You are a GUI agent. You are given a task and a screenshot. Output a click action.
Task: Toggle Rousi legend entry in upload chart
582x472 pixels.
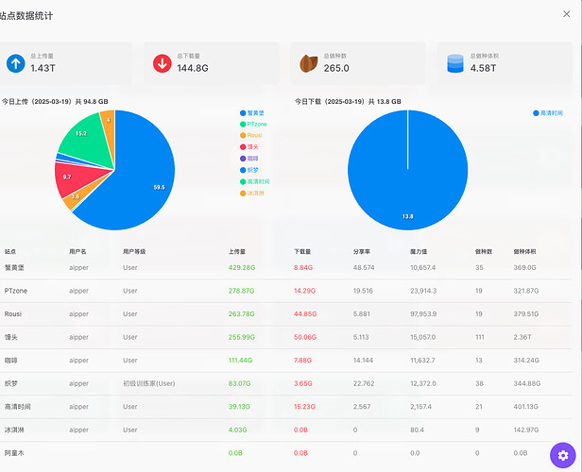point(251,135)
